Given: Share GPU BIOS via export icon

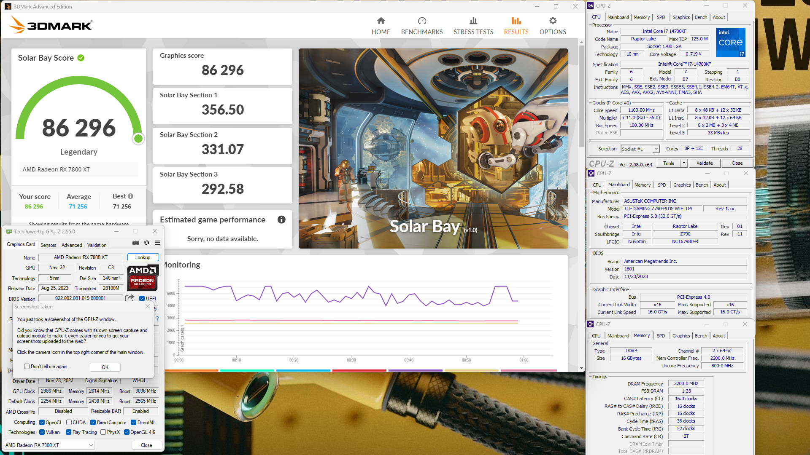Looking at the screenshot, I should [130, 298].
